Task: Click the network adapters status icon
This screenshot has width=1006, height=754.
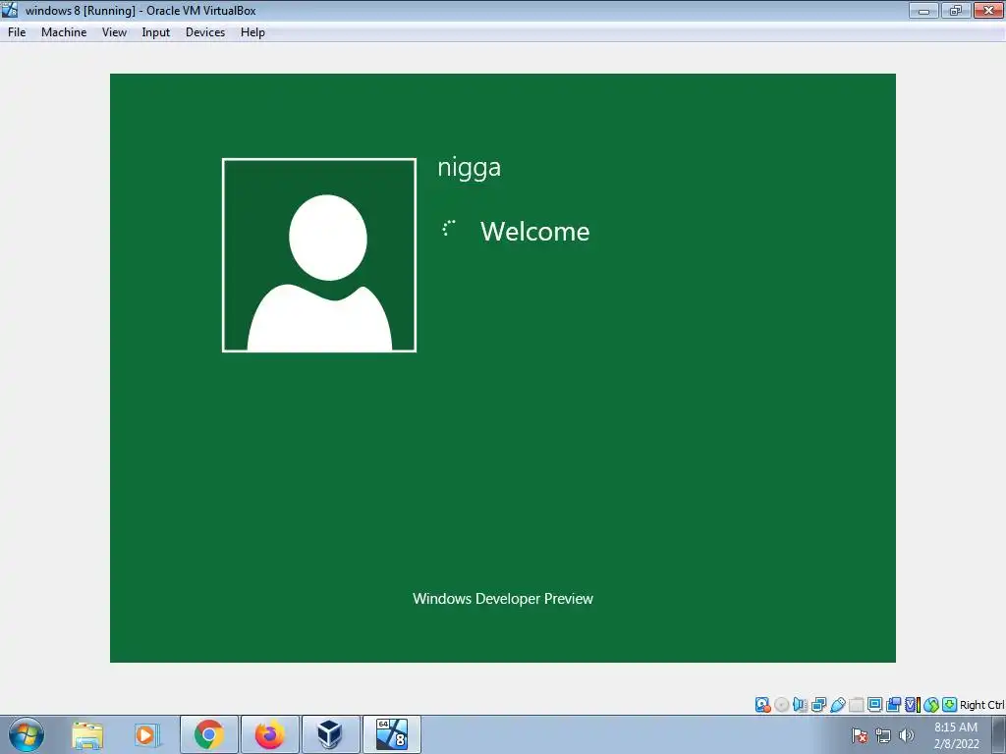Action: point(818,705)
